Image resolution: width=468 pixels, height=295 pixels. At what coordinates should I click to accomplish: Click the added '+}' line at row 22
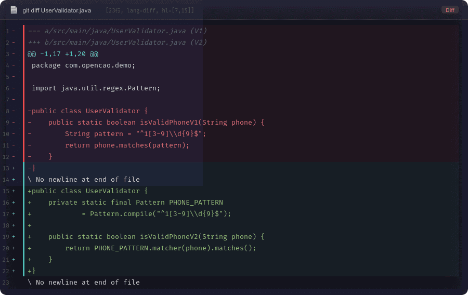pyautogui.click(x=32, y=271)
